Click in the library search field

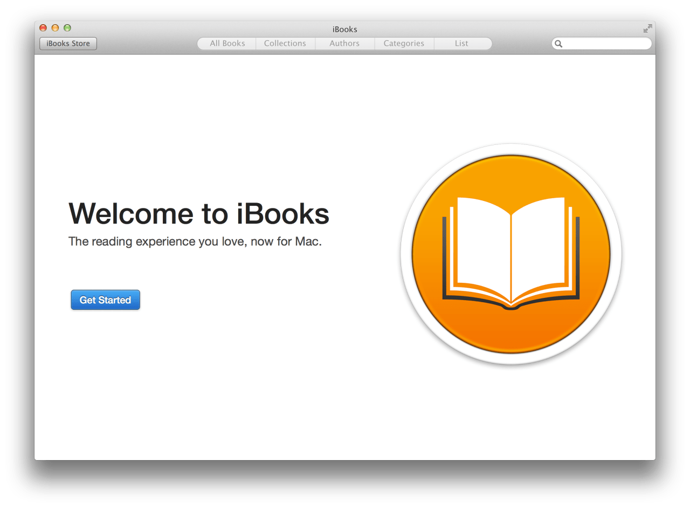point(602,44)
